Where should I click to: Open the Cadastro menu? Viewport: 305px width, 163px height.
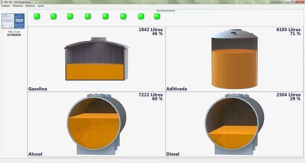click(x=6, y=6)
